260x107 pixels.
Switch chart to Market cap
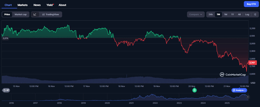click(x=21, y=14)
